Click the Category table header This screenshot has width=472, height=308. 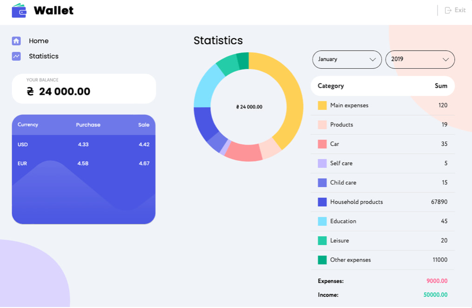[331, 86]
